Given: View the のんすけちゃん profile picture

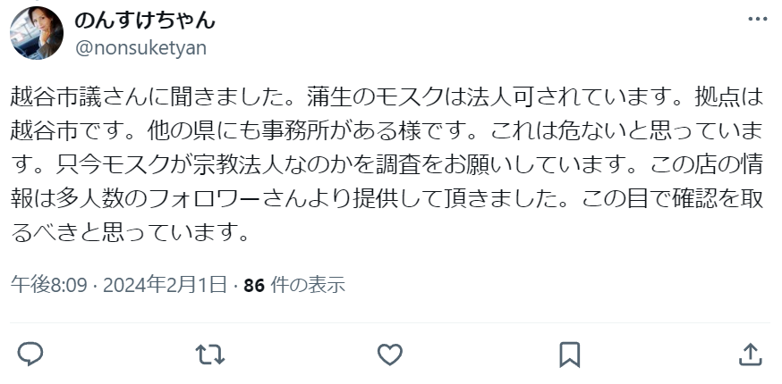Looking at the screenshot, I should 37,33.
